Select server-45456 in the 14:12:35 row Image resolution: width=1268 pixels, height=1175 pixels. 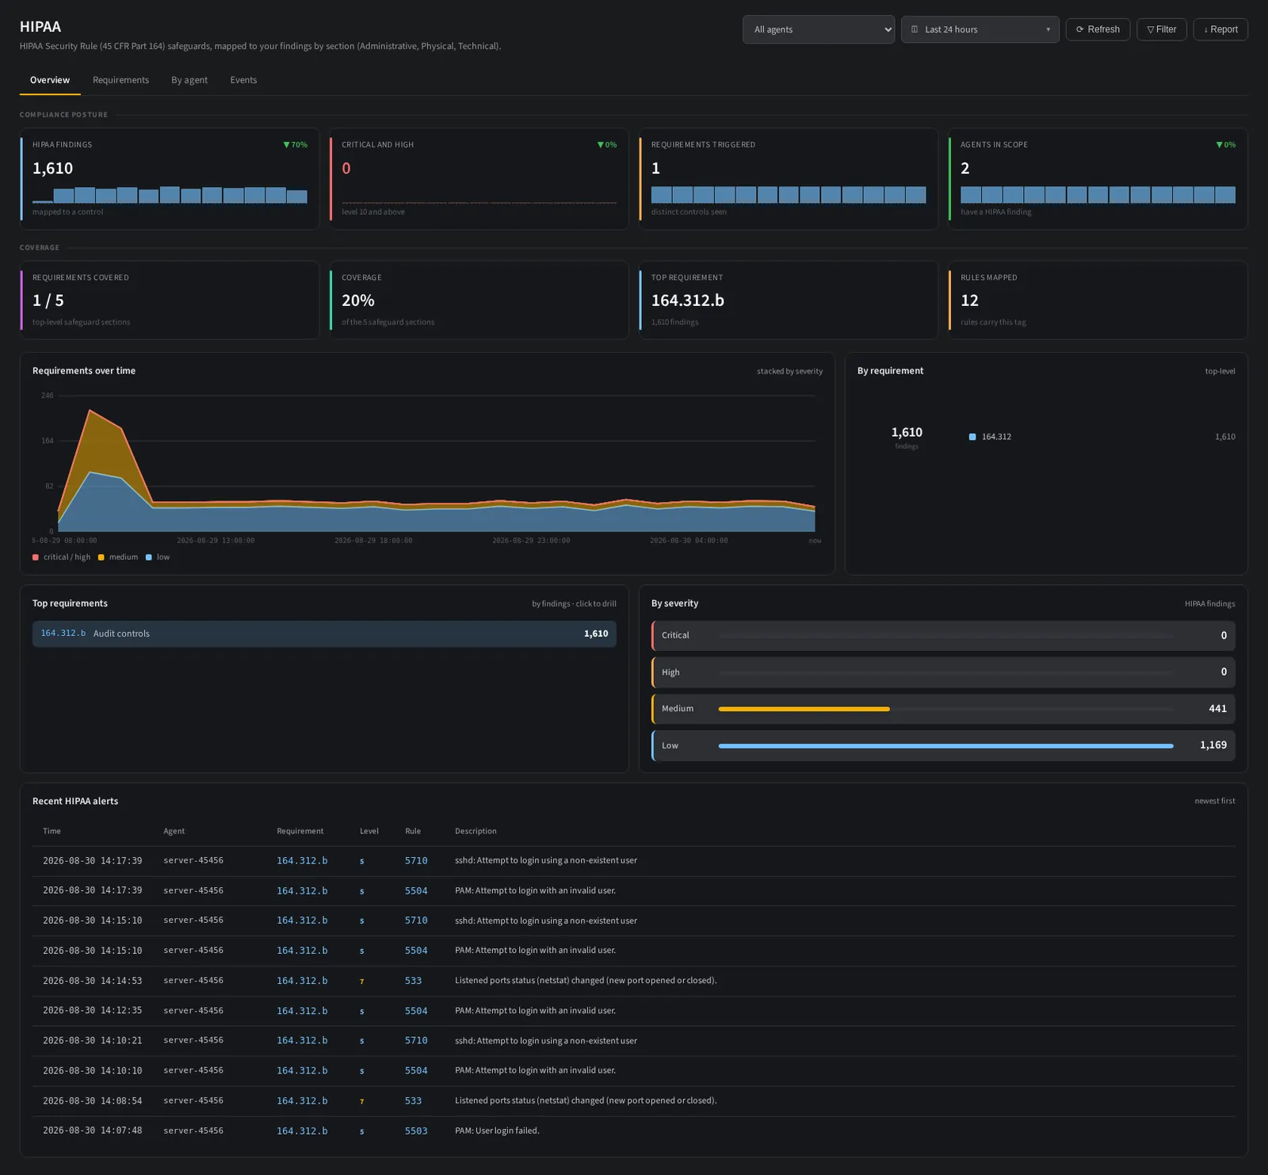(193, 1011)
